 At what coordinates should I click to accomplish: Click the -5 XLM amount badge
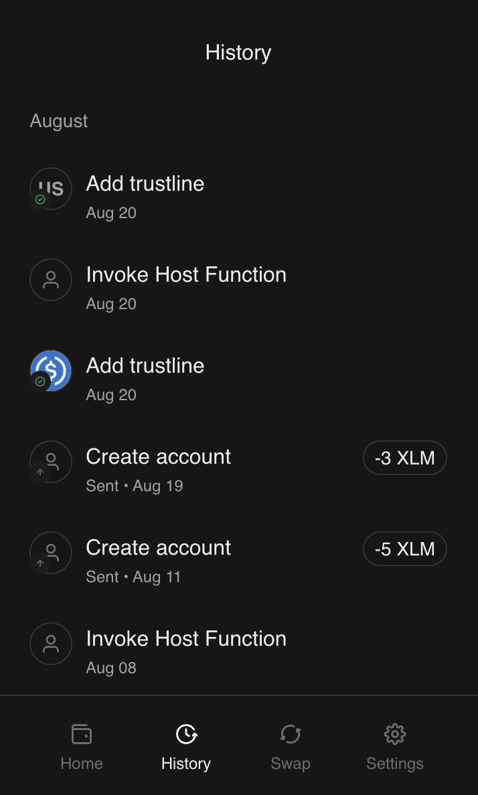pyautogui.click(x=405, y=549)
